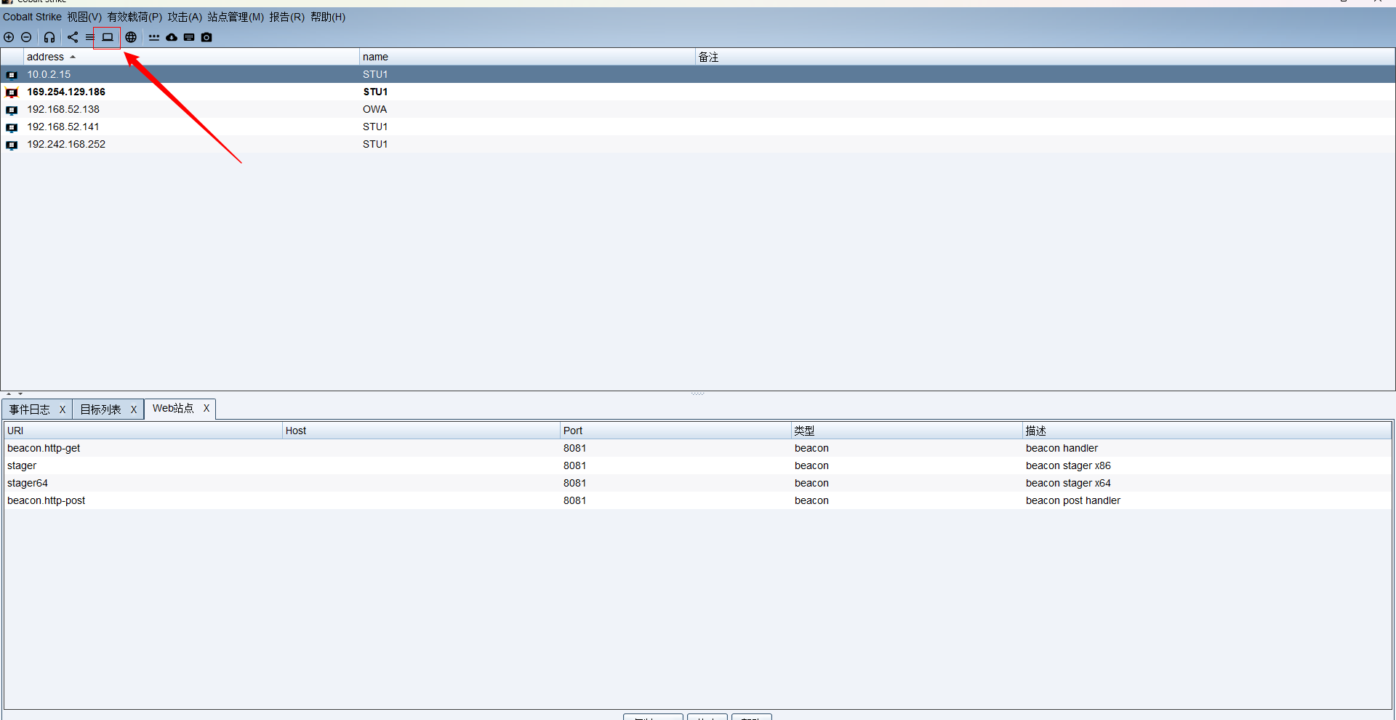
Task: Sort web sites by 类型 column
Action: [x=907, y=431]
